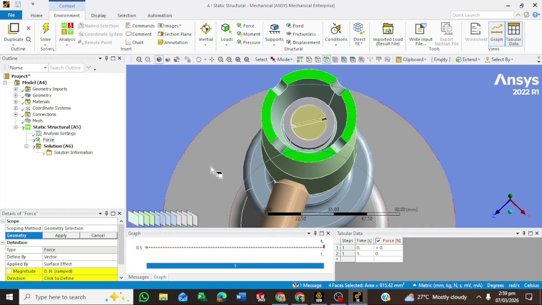Open Word from the taskbar
The height and width of the screenshot is (305, 542).
click(241, 297)
